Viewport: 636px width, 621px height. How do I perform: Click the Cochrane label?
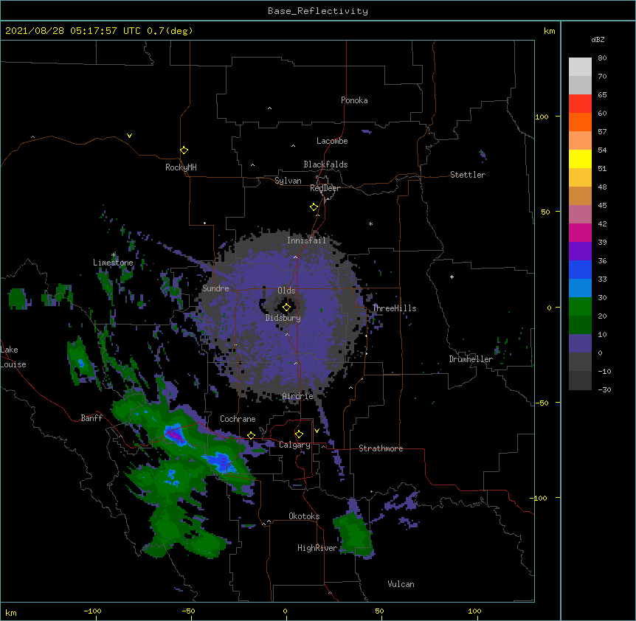click(x=238, y=419)
